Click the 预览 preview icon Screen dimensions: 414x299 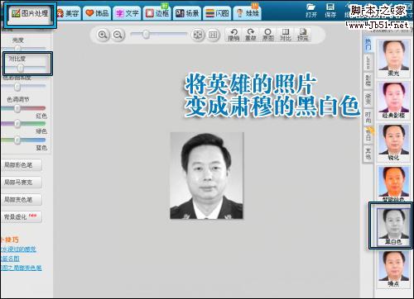[303, 35]
